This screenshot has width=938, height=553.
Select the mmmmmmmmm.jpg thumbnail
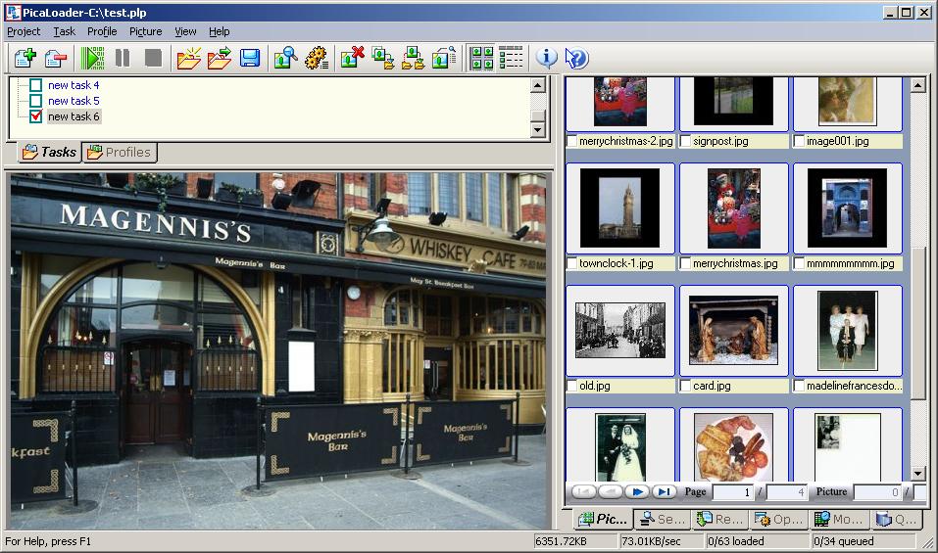point(847,207)
